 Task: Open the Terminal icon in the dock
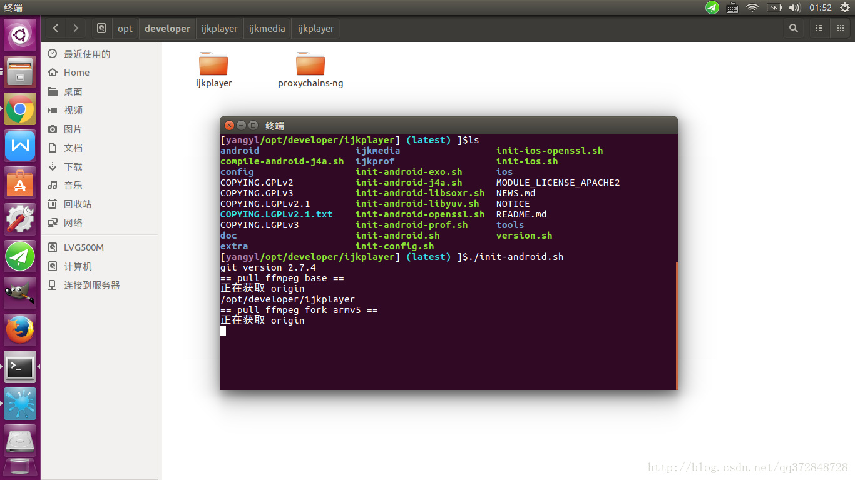pos(21,367)
